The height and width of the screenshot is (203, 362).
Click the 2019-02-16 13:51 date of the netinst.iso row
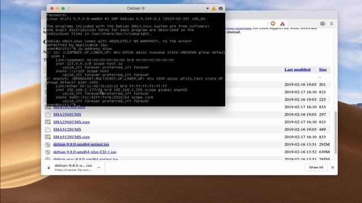click(300, 144)
